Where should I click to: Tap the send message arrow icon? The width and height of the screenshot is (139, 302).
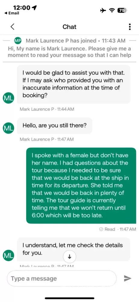tap(128, 278)
